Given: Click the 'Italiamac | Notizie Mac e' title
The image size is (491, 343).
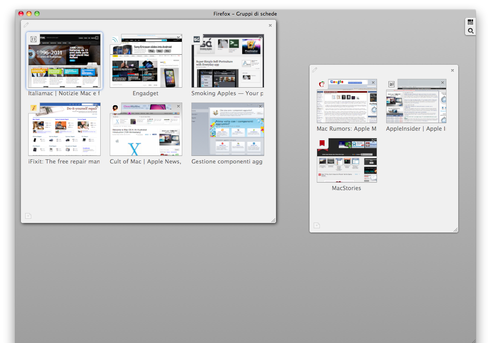Looking at the screenshot, I should 64,93.
